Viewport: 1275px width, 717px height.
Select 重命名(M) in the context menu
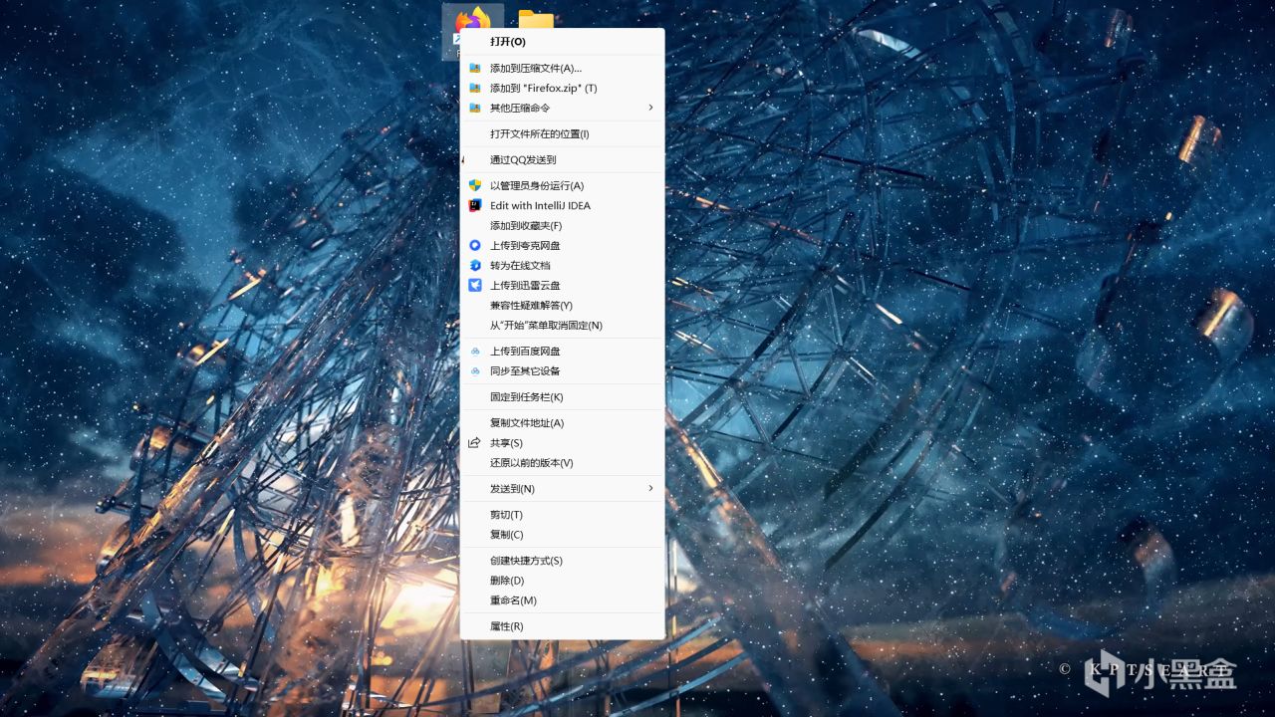click(x=562, y=600)
